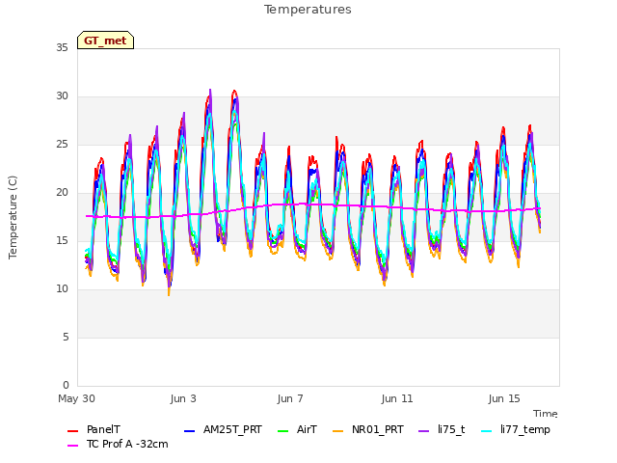This screenshot has width=617, height=463.
Task: Click the 15 y-axis tick label
Action: coord(62,240)
